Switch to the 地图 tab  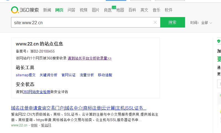click(120, 10)
